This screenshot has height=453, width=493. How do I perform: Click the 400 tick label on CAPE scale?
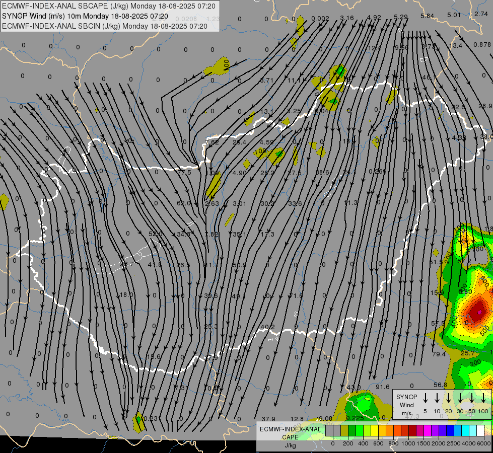pyautogui.click(x=363, y=443)
